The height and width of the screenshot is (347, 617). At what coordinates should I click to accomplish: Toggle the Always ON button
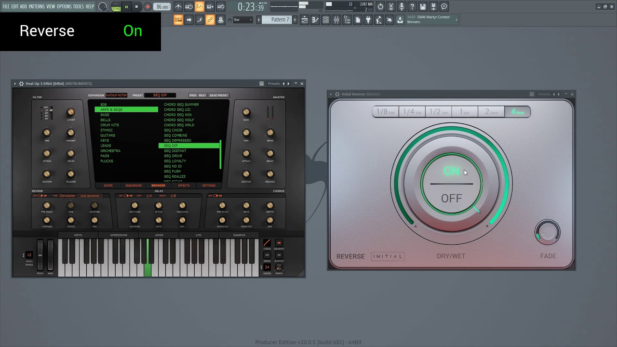(x=279, y=255)
